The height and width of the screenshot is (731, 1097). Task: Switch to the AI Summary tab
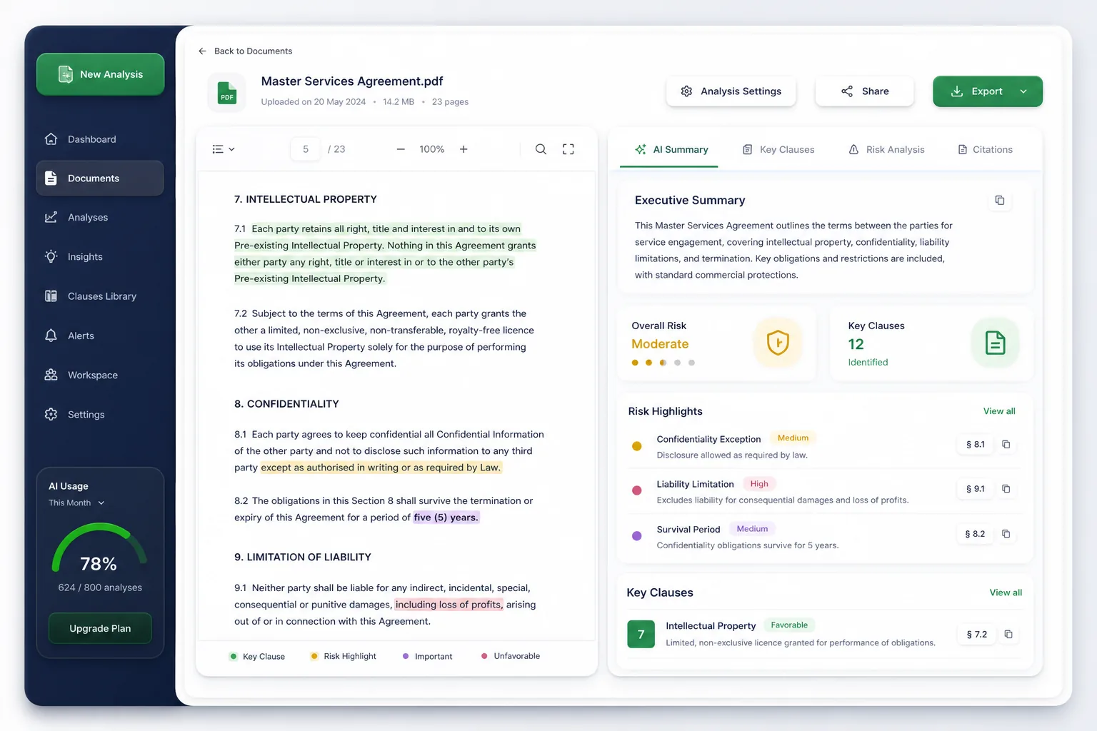[x=671, y=150]
